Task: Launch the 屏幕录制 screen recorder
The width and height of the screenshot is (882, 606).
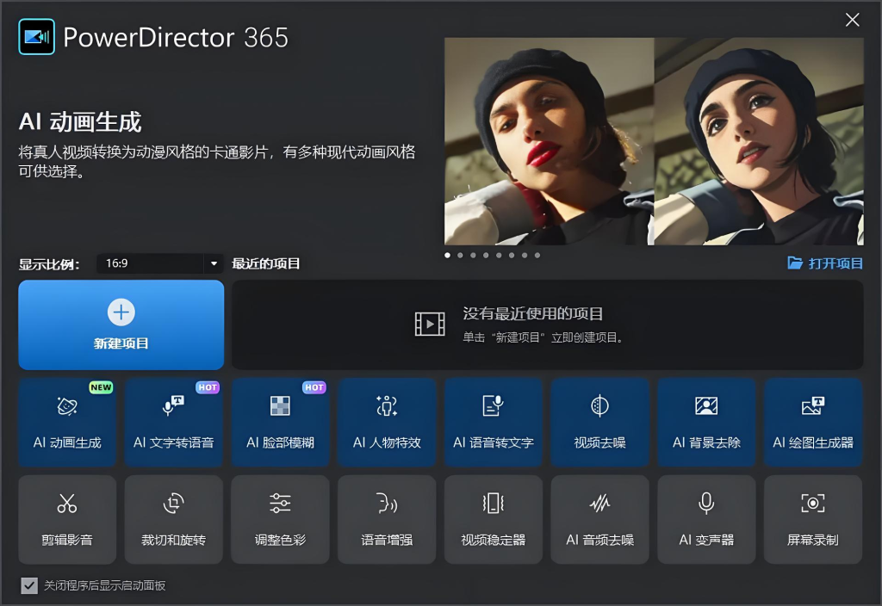Action: coord(813,519)
